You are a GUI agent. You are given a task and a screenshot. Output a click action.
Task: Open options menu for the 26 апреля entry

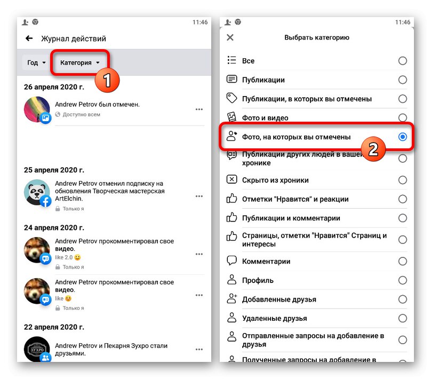(x=199, y=109)
